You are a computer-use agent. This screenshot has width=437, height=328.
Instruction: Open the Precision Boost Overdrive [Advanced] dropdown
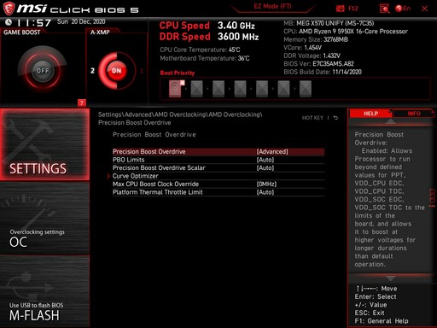[x=218, y=152]
